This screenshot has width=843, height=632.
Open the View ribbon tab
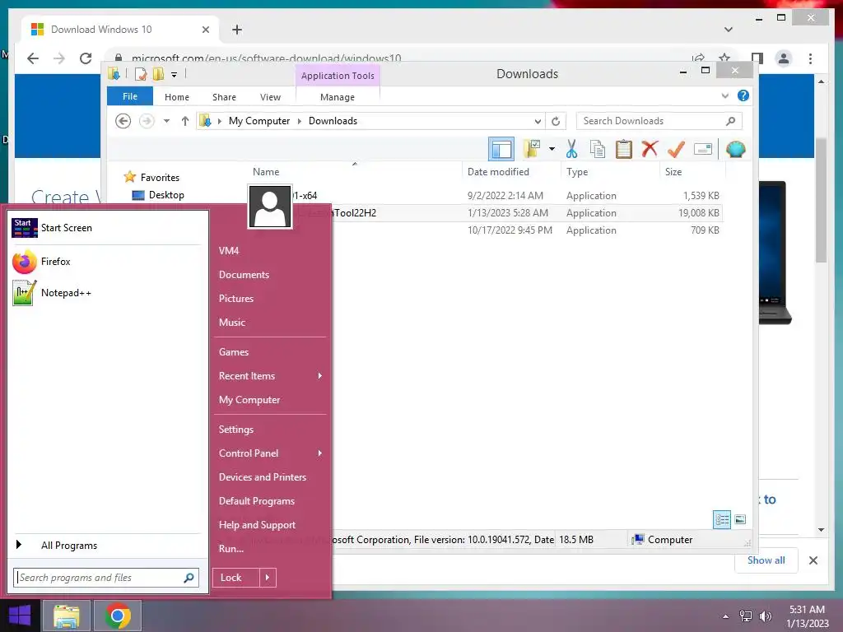pos(270,97)
